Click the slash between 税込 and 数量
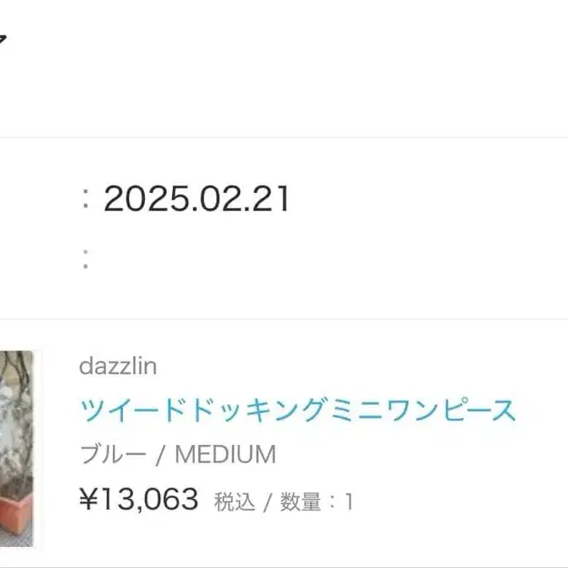This screenshot has width=568, height=568. point(265,502)
